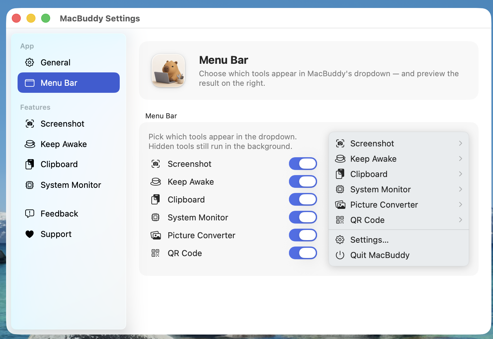Click the Keep Awake icon in dropdown preview
Viewport: 493px width, 339px height.
[340, 159]
